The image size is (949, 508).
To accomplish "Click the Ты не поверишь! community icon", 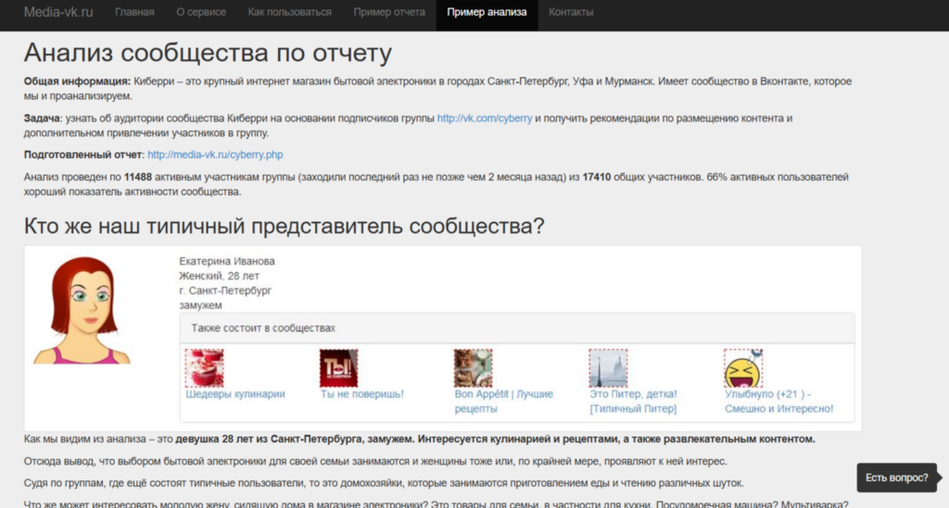I will click(338, 367).
